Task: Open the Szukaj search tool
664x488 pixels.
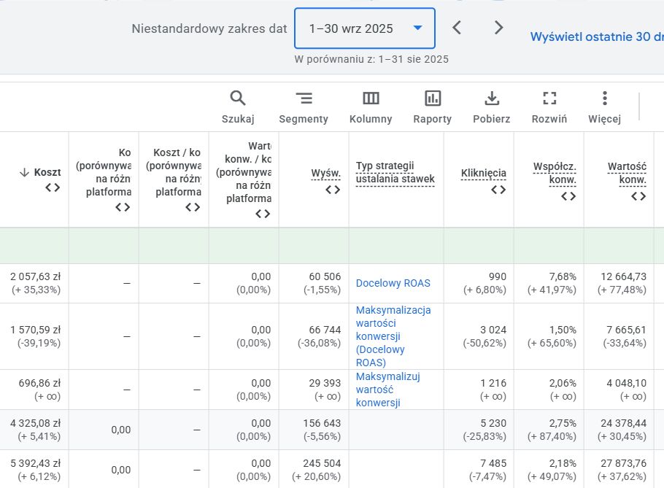Action: click(x=238, y=107)
